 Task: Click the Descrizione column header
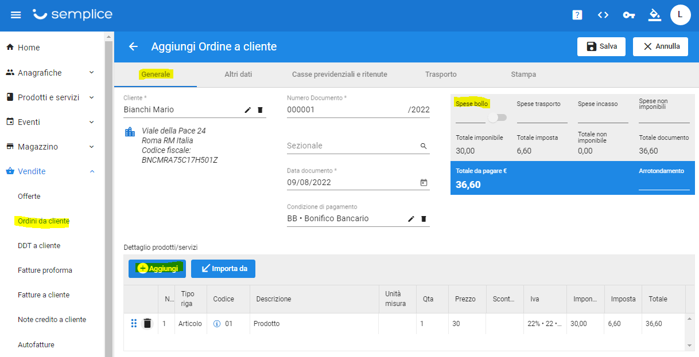[314, 299]
